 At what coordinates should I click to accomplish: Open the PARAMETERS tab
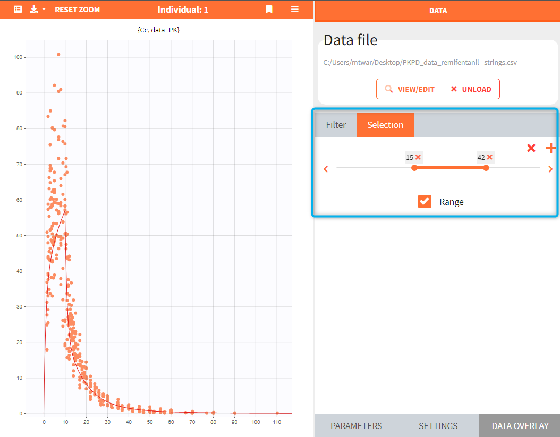coord(356,426)
